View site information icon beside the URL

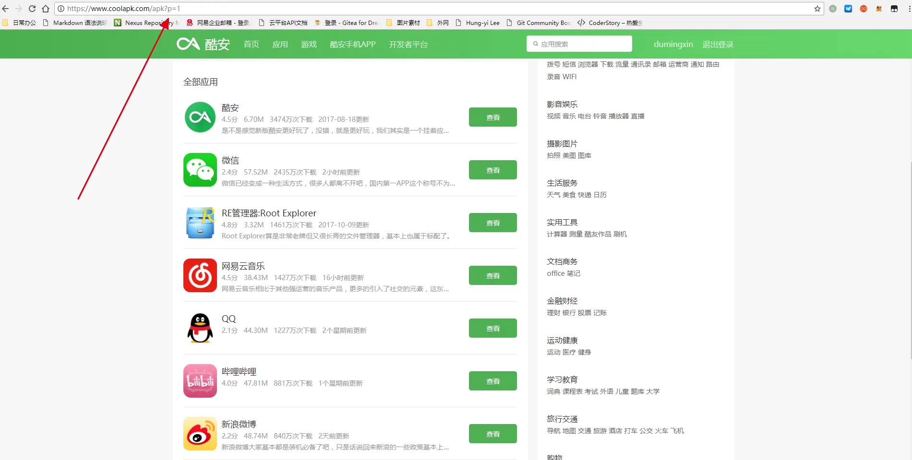coord(61,9)
